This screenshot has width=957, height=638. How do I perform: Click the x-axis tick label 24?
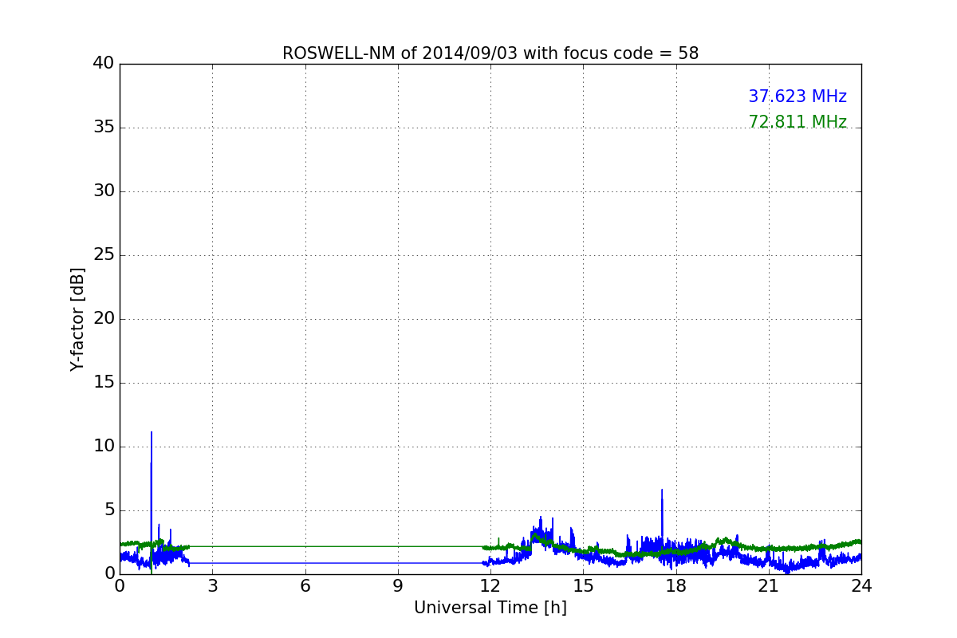(861, 585)
